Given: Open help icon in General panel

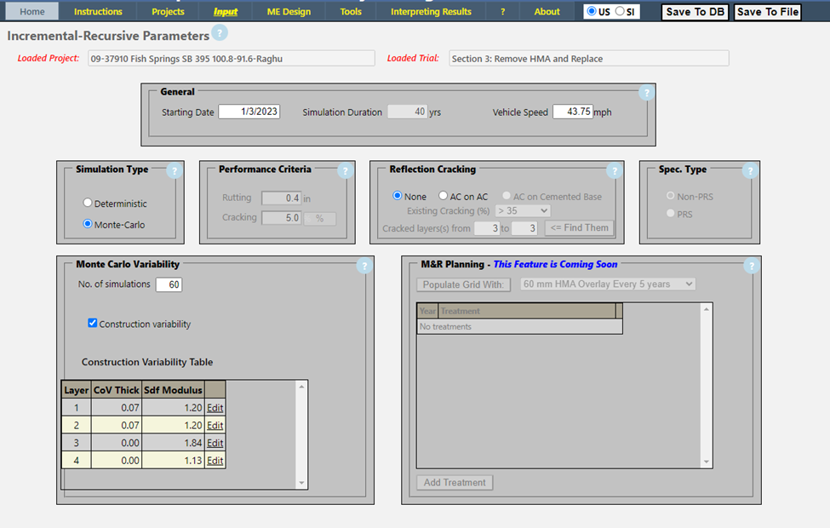Looking at the screenshot, I should [646, 93].
